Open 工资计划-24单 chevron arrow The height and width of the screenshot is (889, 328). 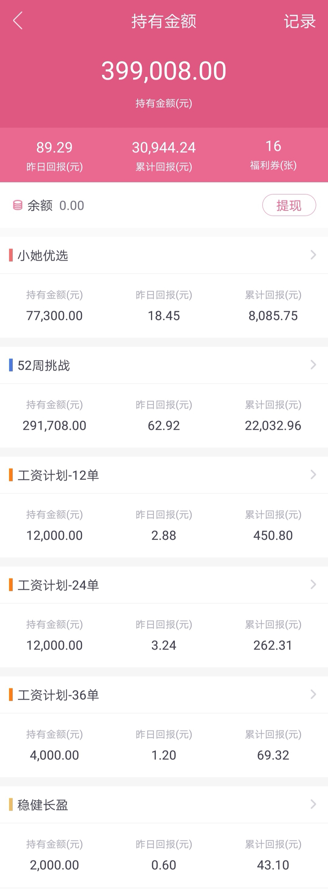coord(313,584)
